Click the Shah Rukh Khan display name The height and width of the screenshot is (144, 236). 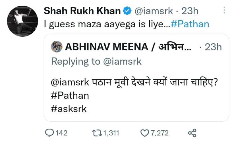pyautogui.click(x=82, y=11)
